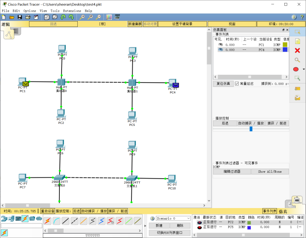Open file using the folder icon
The width and height of the screenshot is (306, 238).
tap(12, 17)
